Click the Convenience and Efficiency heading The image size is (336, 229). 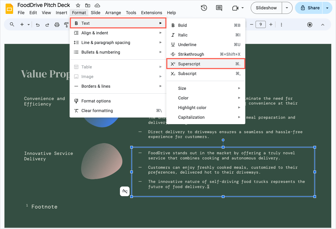pyautogui.click(x=44, y=101)
